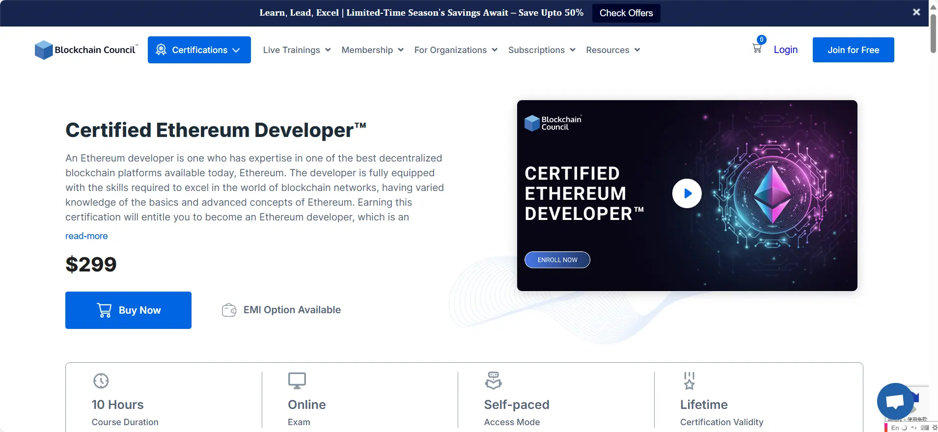The height and width of the screenshot is (432, 938).
Task: Open the Subscriptions dropdown
Action: pyautogui.click(x=542, y=50)
